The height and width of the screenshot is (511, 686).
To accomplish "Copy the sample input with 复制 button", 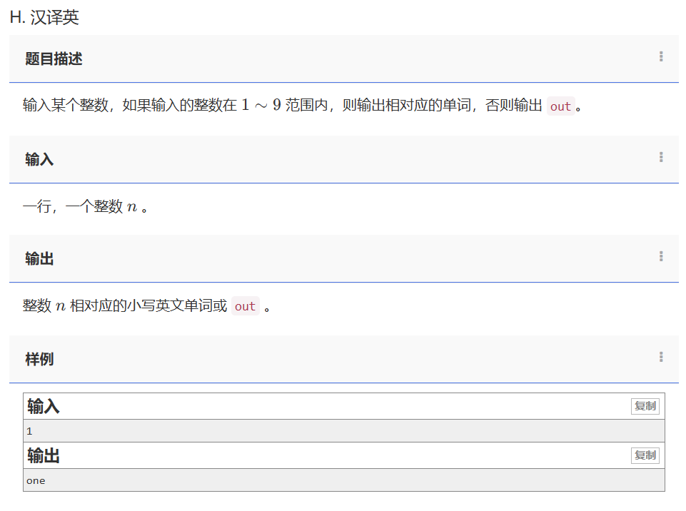I will click(645, 406).
